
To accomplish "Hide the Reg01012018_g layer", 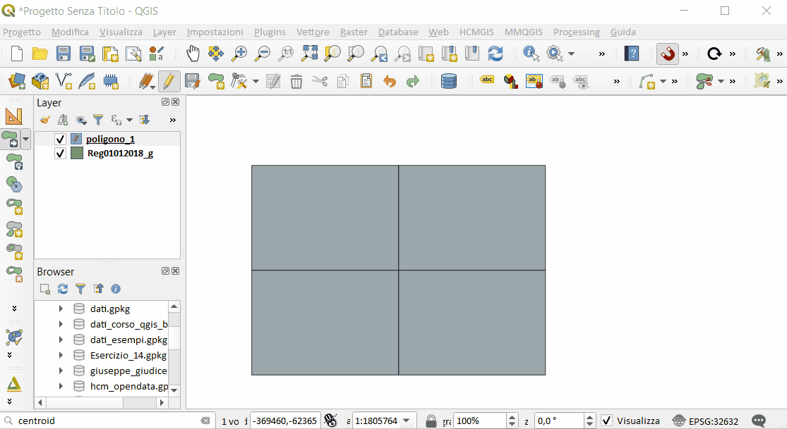I will pyautogui.click(x=60, y=154).
